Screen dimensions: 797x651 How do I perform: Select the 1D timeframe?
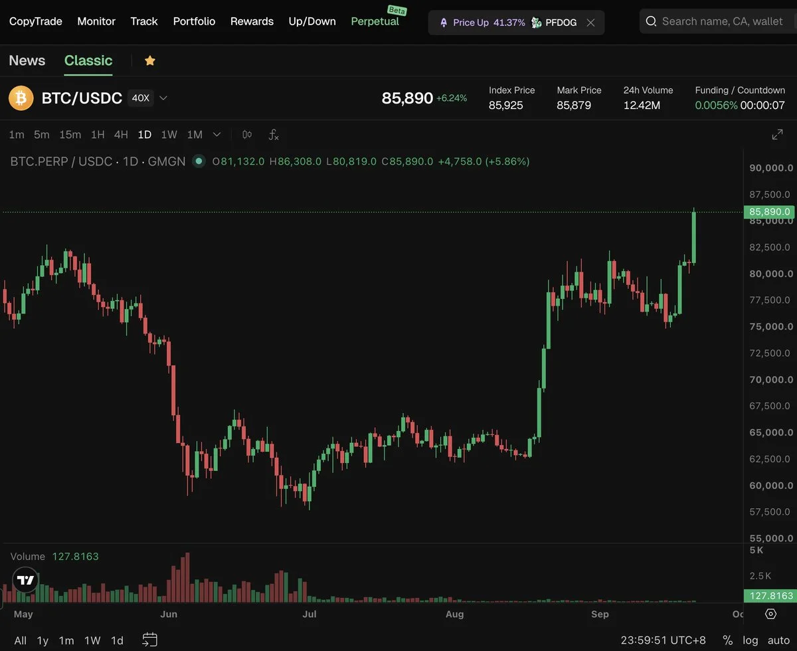click(x=144, y=135)
